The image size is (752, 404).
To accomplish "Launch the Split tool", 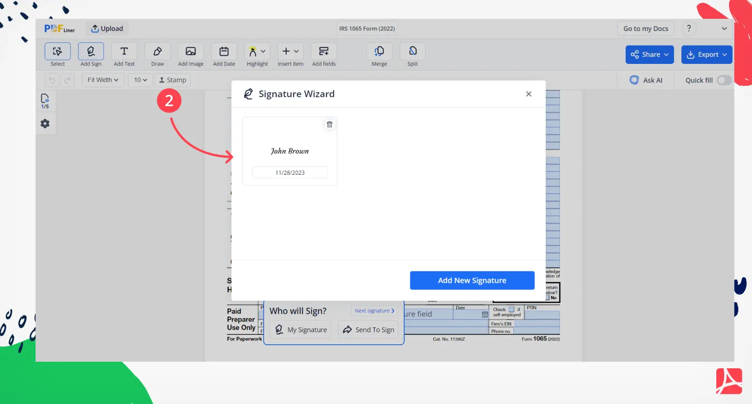I will pos(413,54).
